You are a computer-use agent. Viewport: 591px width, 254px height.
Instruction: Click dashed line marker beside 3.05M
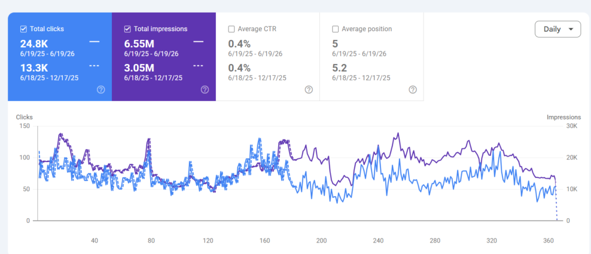pyautogui.click(x=199, y=66)
